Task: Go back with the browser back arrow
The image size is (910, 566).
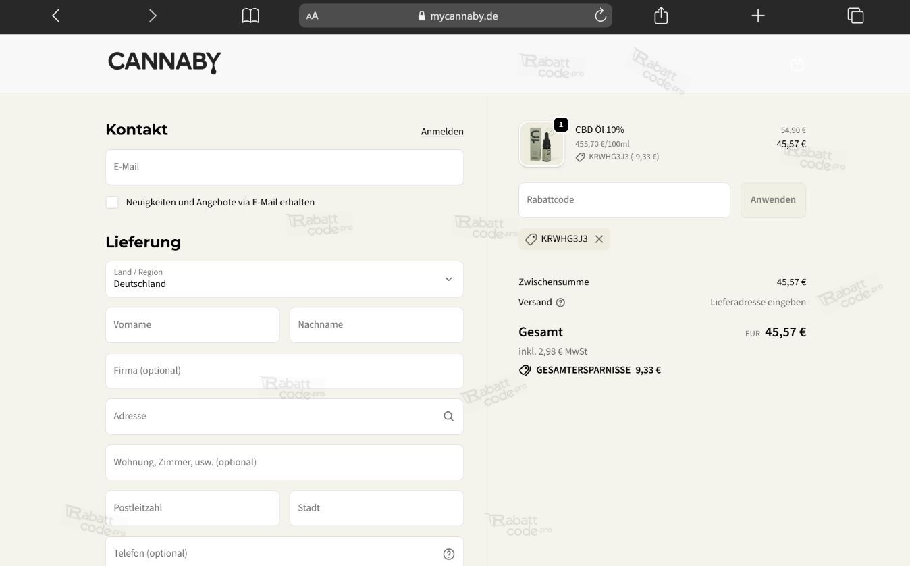Action: [56, 16]
